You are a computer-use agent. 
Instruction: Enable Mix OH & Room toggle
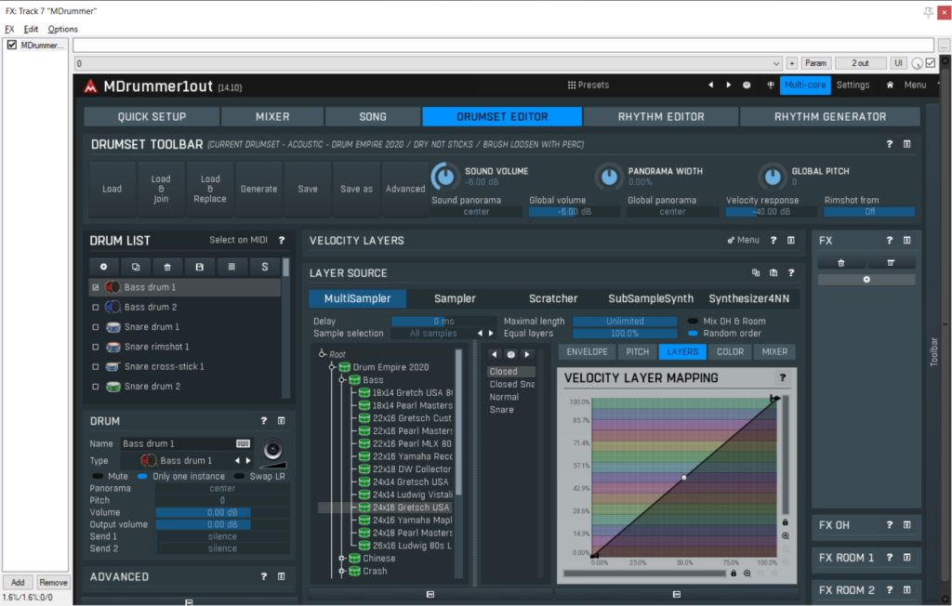[x=693, y=322]
